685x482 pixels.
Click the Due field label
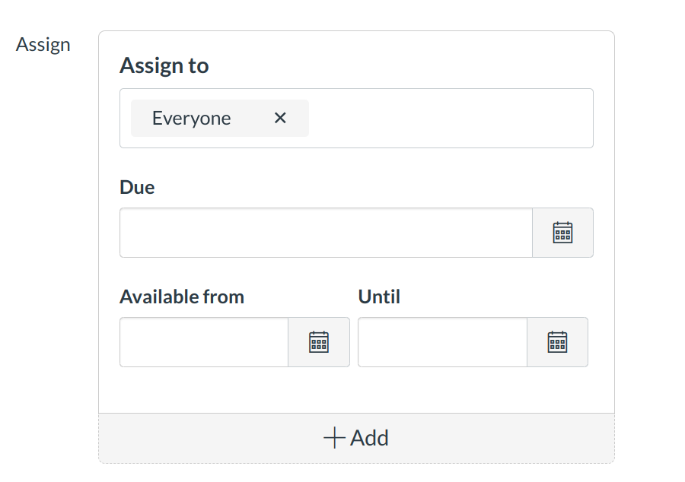coord(137,187)
